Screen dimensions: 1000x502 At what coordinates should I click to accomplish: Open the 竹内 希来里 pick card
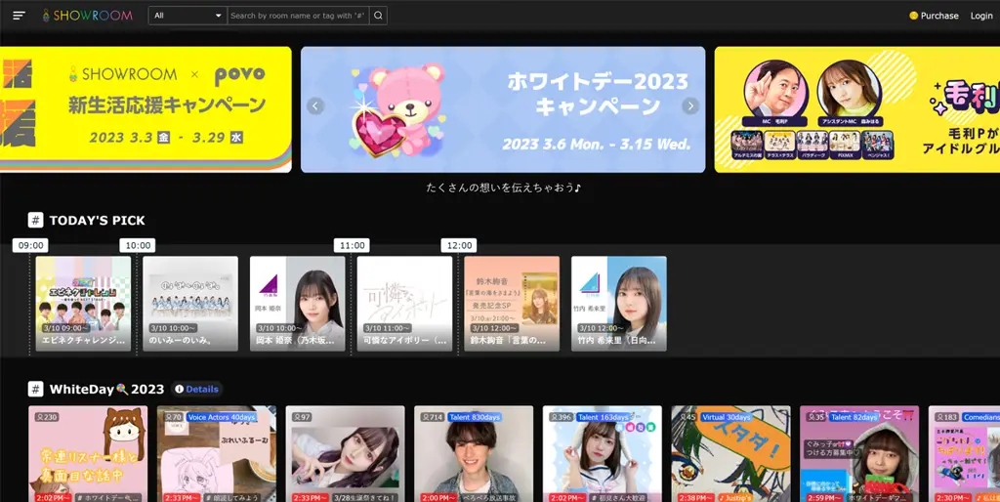619,304
